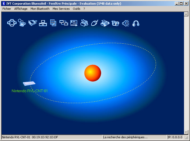Click the orange My Device sphere

pyautogui.click(x=93, y=73)
